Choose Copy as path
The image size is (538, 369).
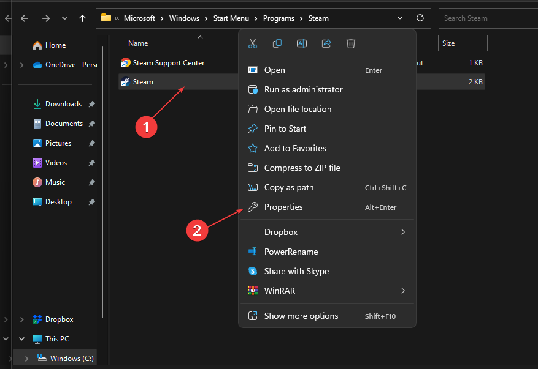[x=327, y=188]
